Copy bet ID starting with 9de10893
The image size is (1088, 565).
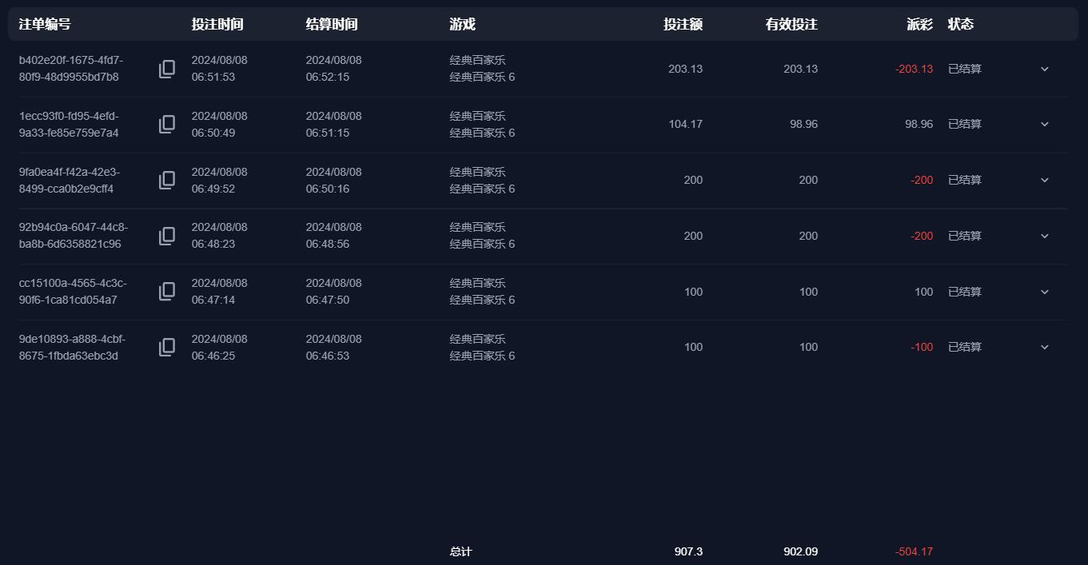(166, 347)
